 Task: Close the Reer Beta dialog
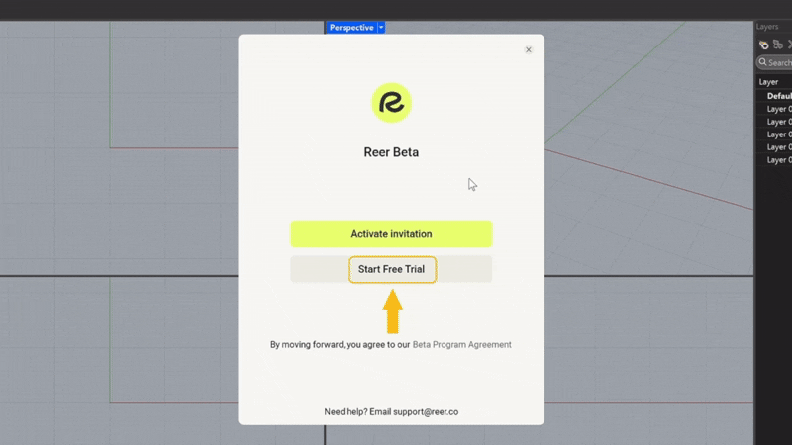[x=529, y=50]
